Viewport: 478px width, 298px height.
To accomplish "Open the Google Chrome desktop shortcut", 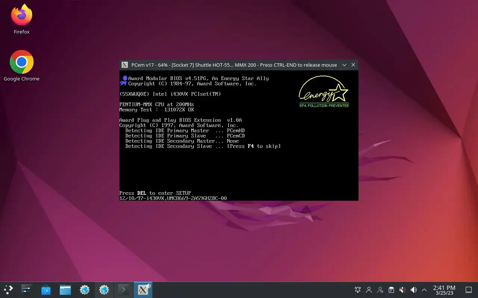I will pyautogui.click(x=22, y=66).
